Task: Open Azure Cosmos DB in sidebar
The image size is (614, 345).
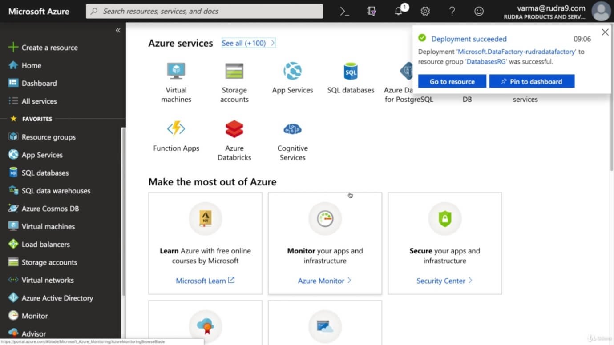Action: (44, 209)
